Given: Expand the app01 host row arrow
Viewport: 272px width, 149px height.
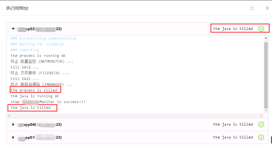Looking at the screenshot, I should (13, 137).
